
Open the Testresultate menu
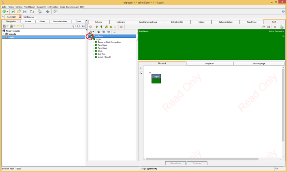(x=53, y=7)
